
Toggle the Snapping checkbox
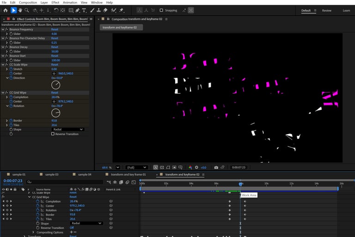pyautogui.click(x=161, y=10)
